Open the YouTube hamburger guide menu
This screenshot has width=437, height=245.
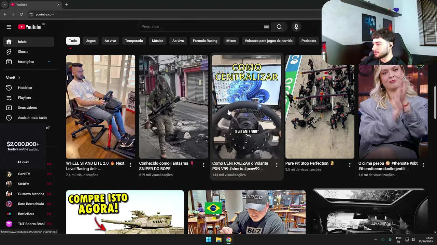click(9, 27)
